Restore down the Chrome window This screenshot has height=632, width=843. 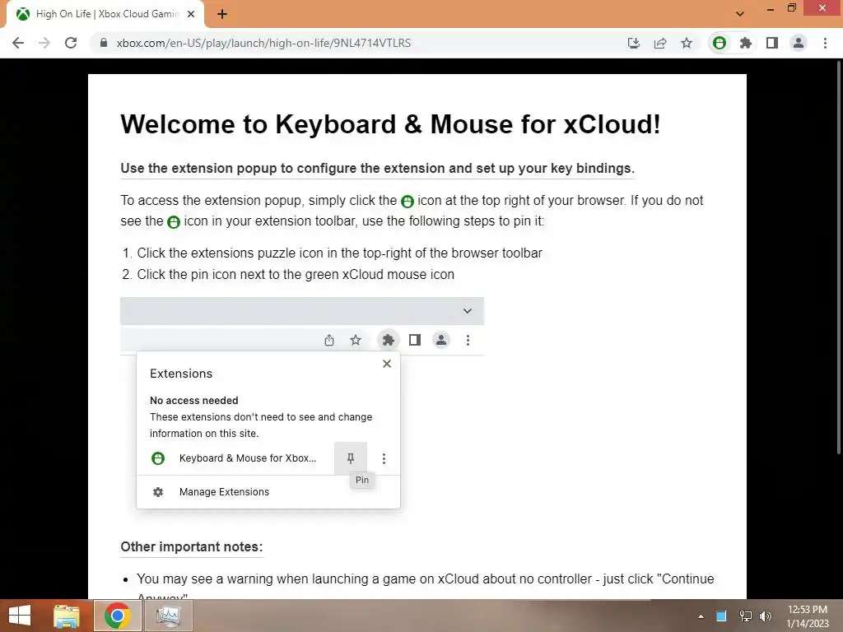click(x=791, y=8)
